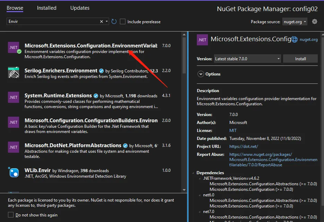Click the globe icon beside nuget.org link
This screenshot has height=222, width=324.
click(x=294, y=39)
